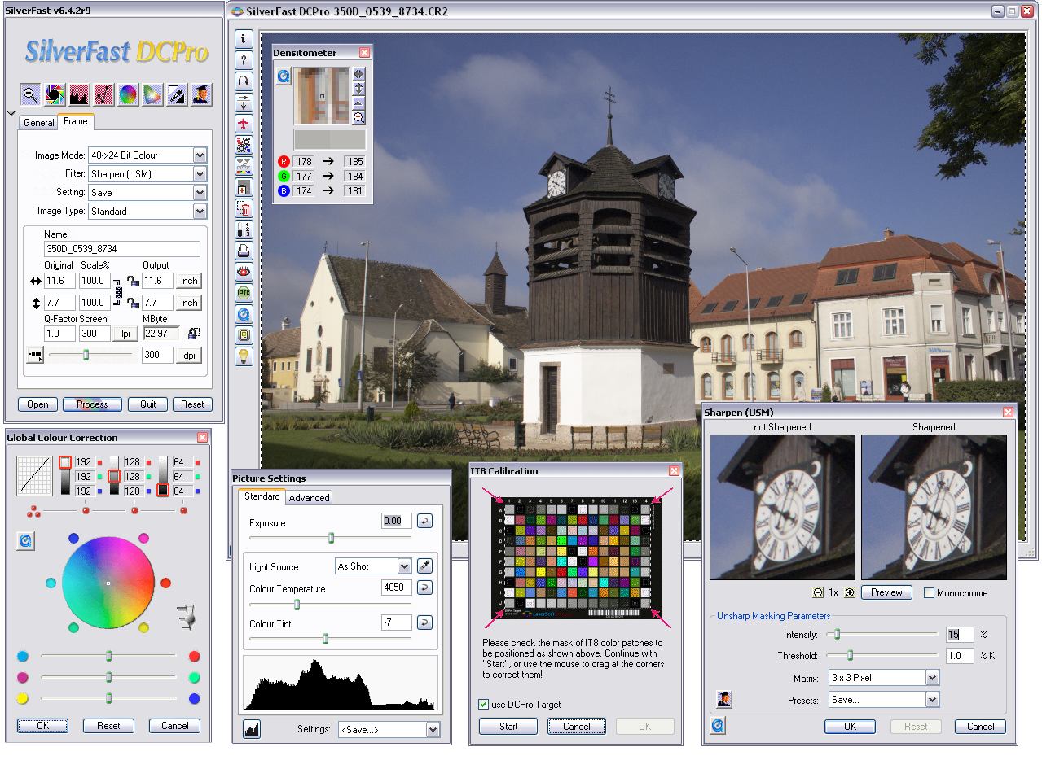
Task: Select the Frame tab
Action: (76, 121)
